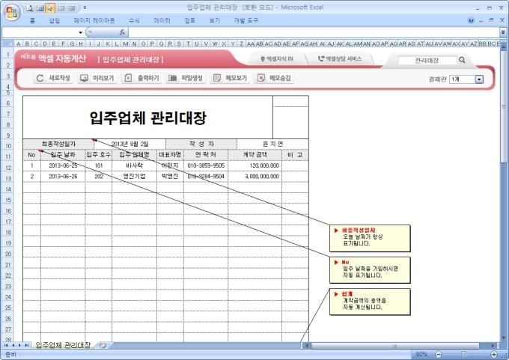
Task: Open Customize Quick Access Toolbar arrow
Action: [x=85, y=7]
